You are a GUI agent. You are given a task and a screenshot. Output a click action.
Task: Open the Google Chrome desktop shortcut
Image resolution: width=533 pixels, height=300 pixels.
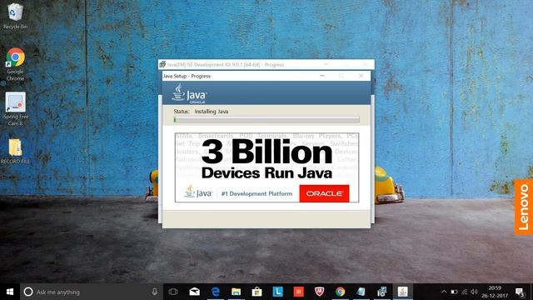(15, 64)
